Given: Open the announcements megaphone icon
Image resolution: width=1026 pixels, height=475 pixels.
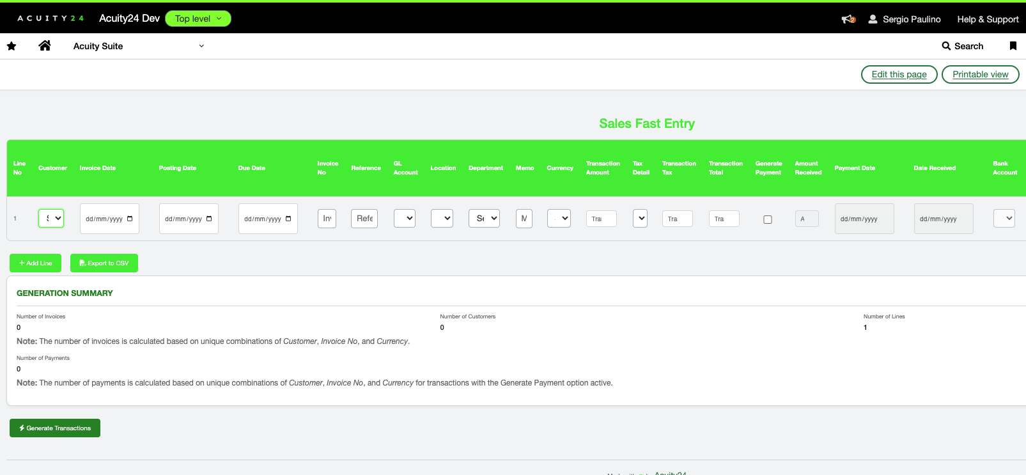Looking at the screenshot, I should point(848,19).
